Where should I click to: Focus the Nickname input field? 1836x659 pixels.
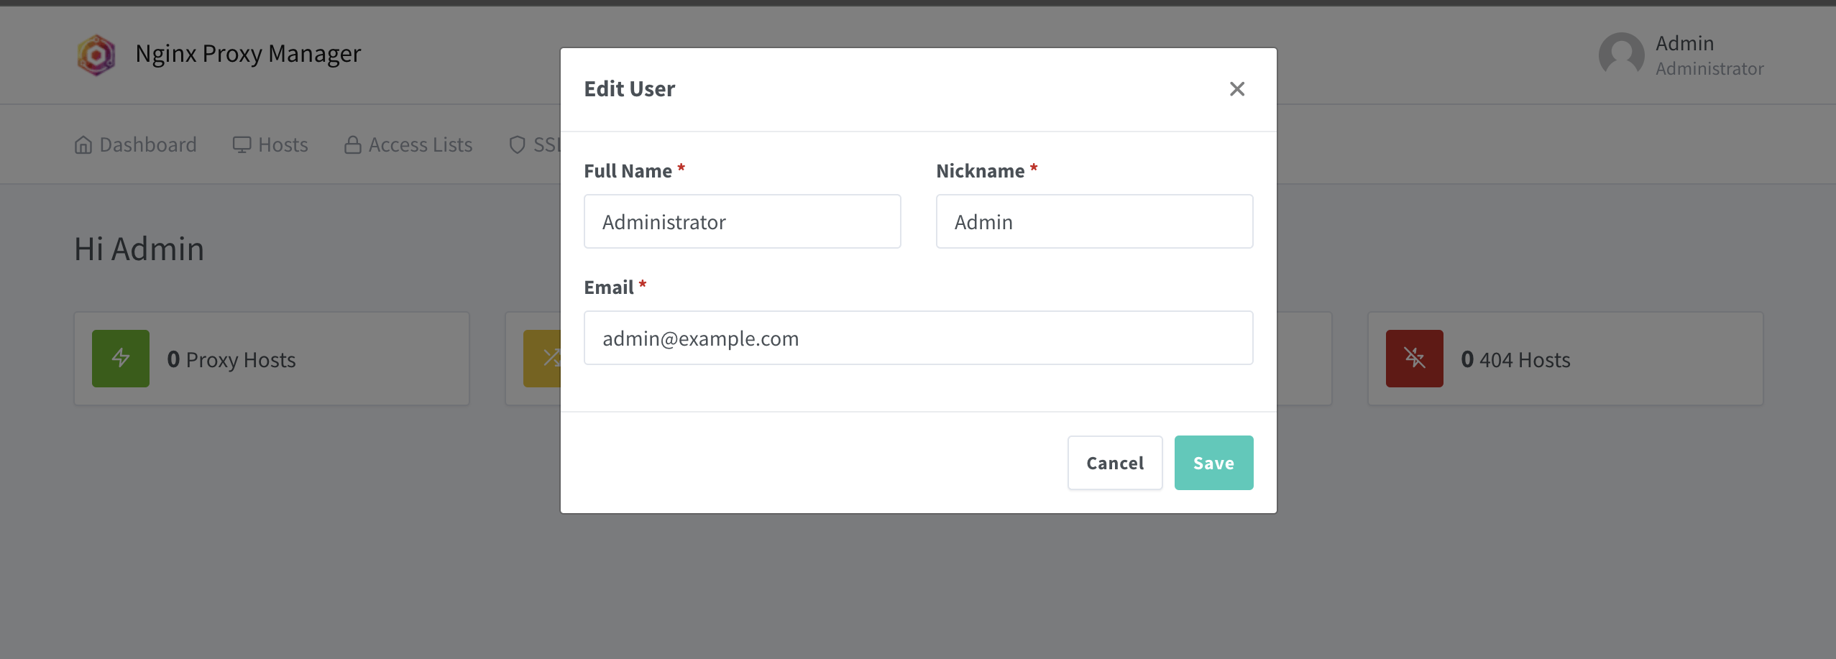coord(1094,221)
